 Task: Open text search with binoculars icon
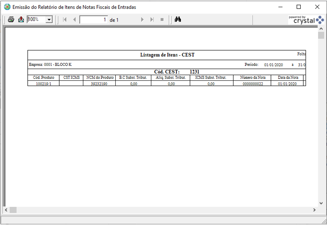pos(178,20)
